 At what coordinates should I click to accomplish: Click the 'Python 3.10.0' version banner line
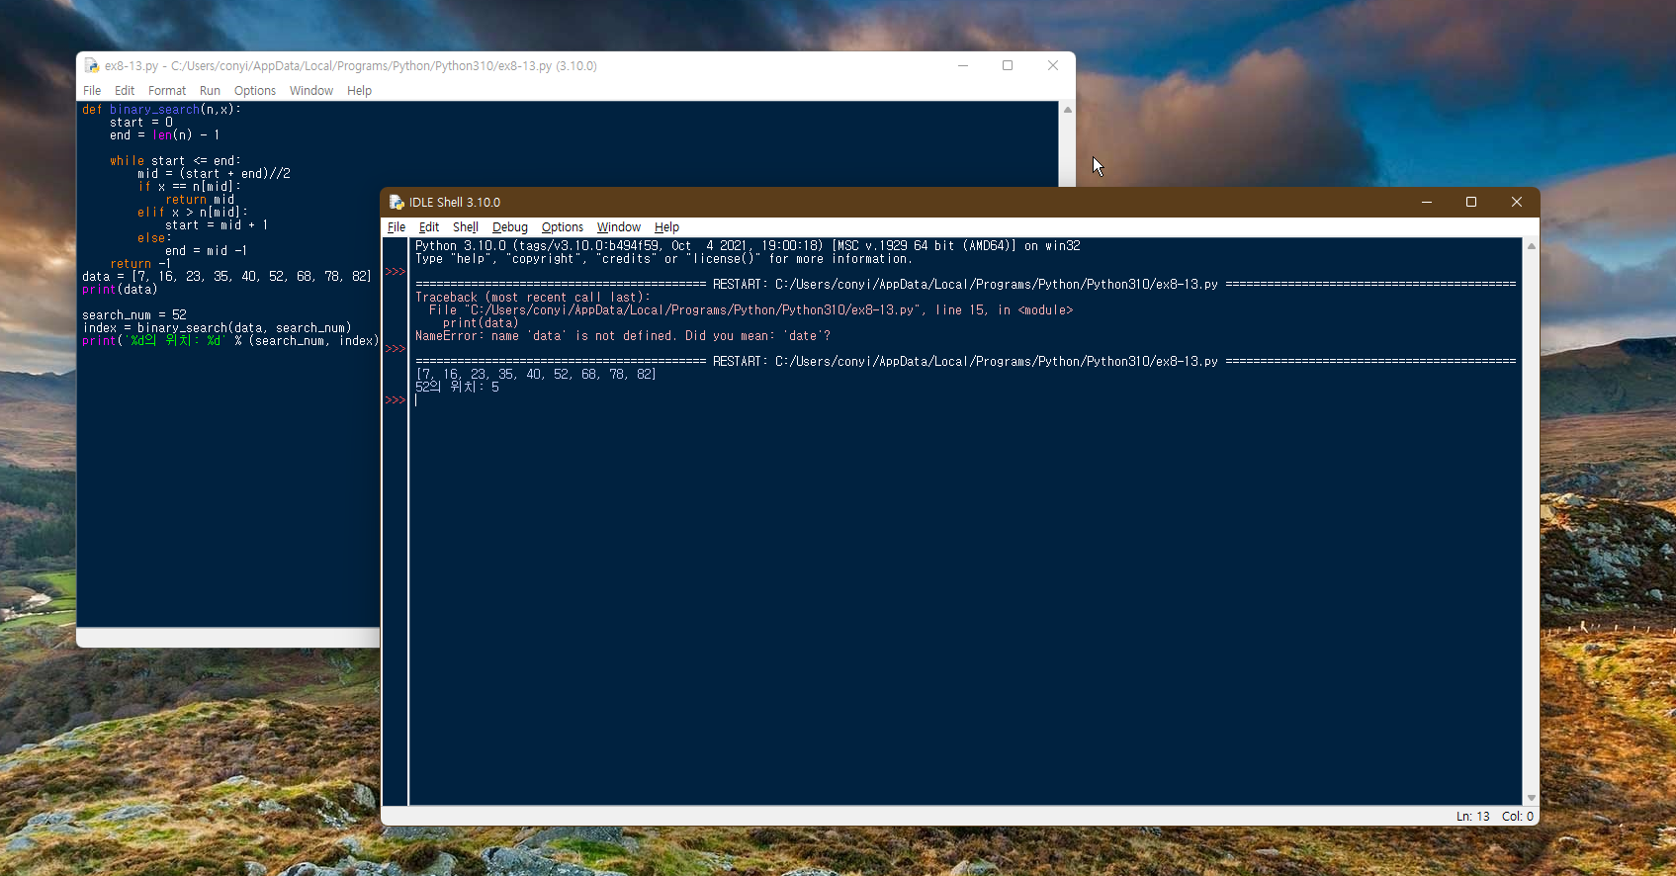point(748,246)
